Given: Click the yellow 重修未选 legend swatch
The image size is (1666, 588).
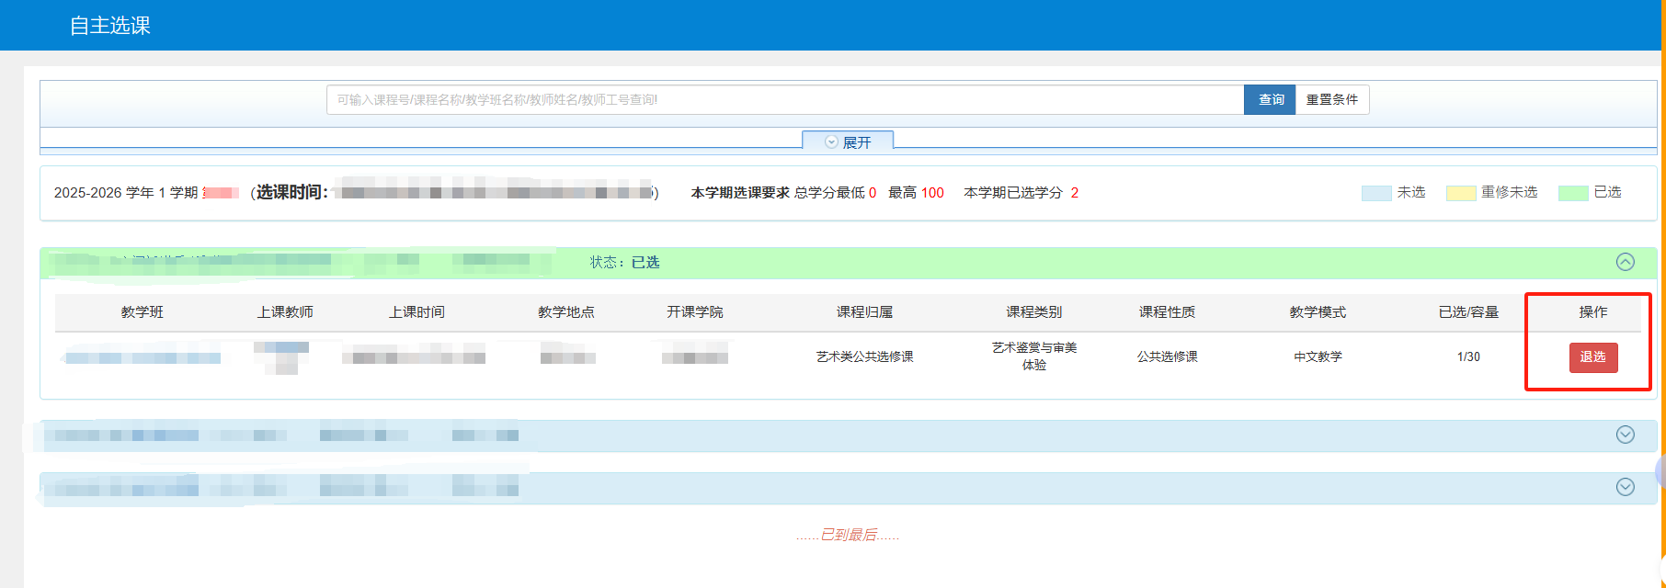Looking at the screenshot, I should (x=1460, y=193).
